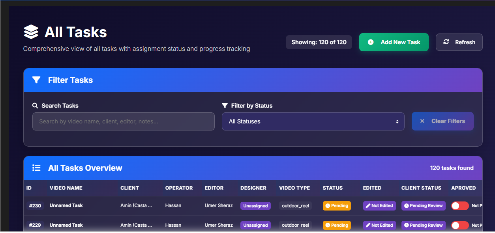
Task: Sort by the VIDEO NAME column header
Action: [66, 188]
